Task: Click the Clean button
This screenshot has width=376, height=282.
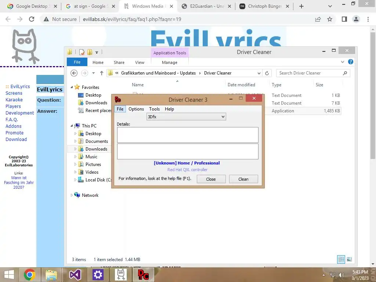Action: pyautogui.click(x=243, y=179)
